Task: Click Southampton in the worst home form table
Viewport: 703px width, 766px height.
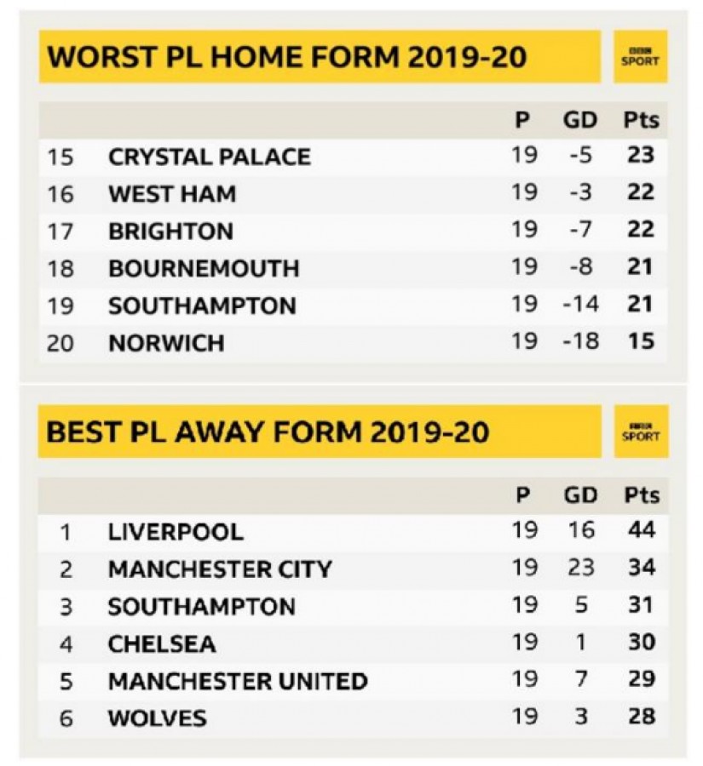Action: (x=202, y=306)
